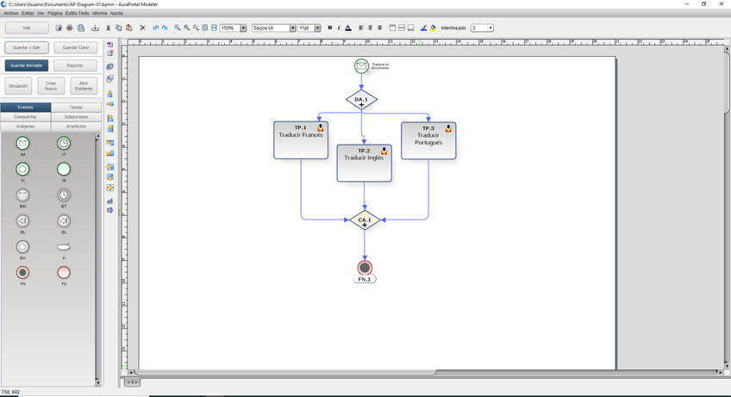The image size is (731, 397).
Task: Select the IT timer start event
Action: click(64, 143)
